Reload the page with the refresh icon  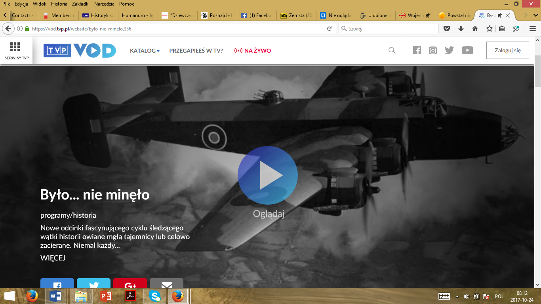click(x=329, y=28)
